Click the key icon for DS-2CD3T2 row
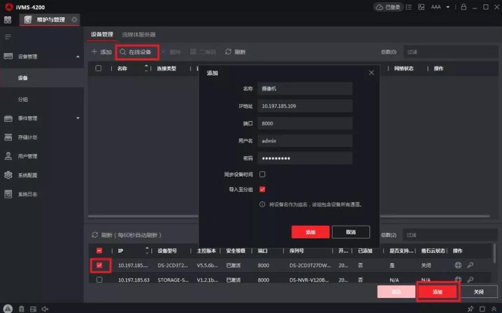 coord(470,265)
